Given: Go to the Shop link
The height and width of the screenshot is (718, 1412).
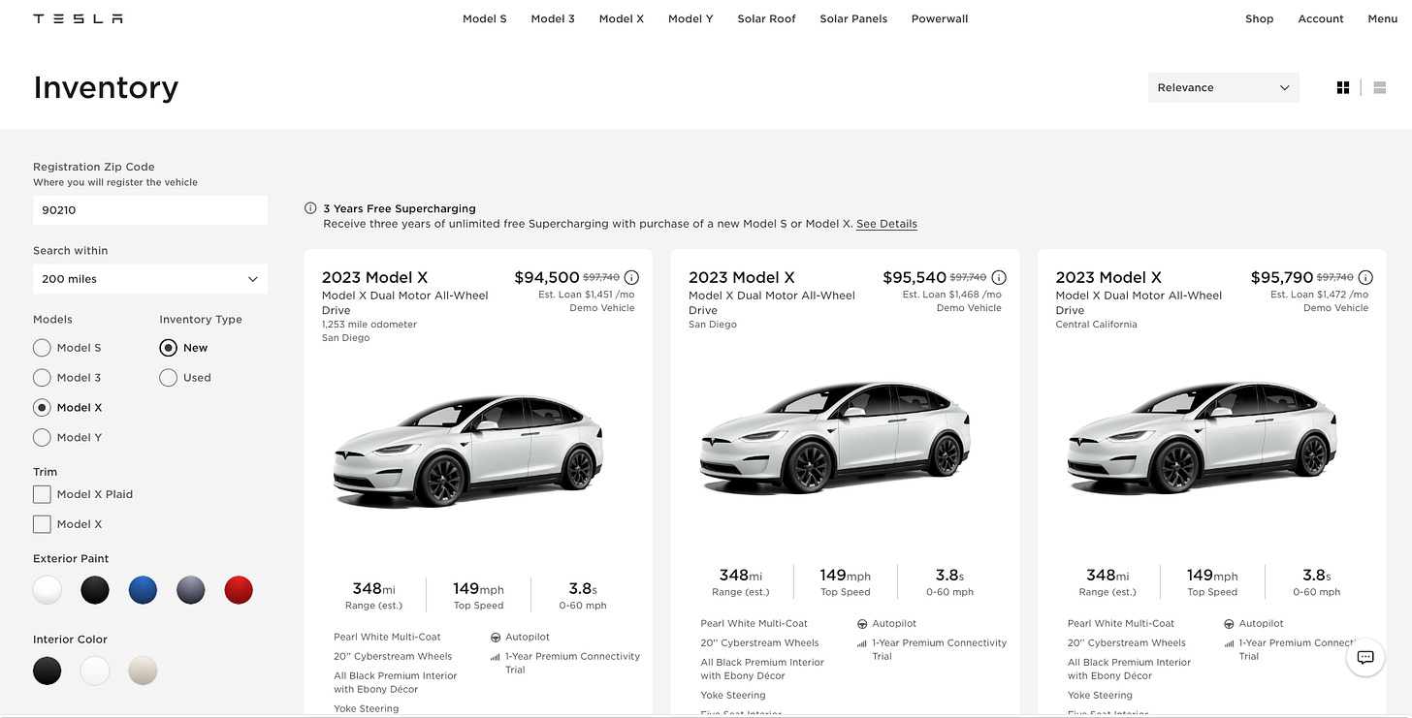Looking at the screenshot, I should 1260,18.
